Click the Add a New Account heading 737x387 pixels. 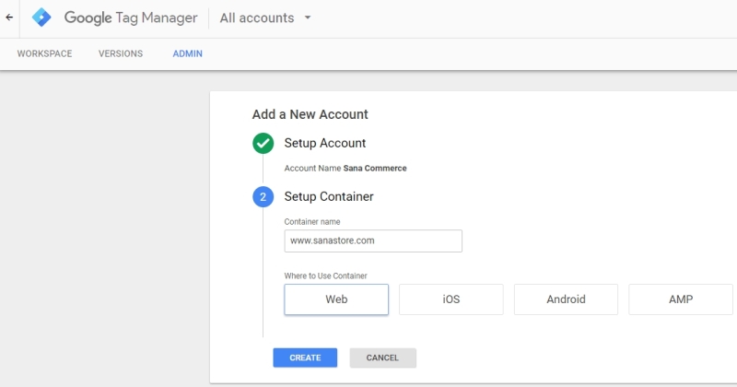point(310,114)
